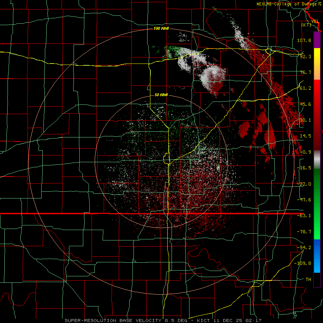Select the 76.7 legend value
Screen dimensions: 323x323
click(x=305, y=72)
